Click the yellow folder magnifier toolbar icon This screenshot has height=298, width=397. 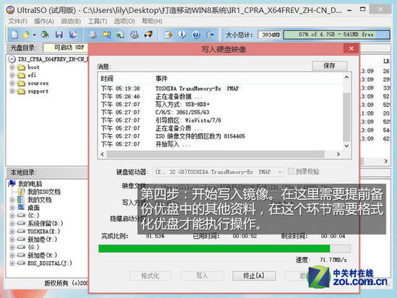107,35
